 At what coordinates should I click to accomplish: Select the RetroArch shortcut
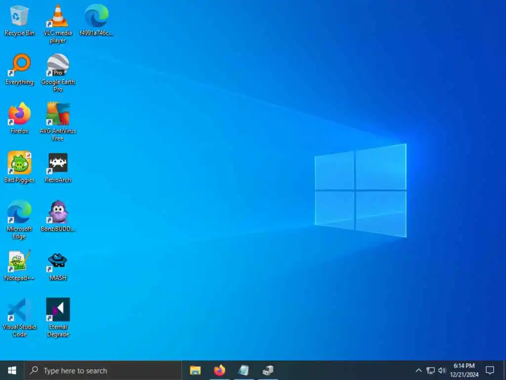pos(58,167)
